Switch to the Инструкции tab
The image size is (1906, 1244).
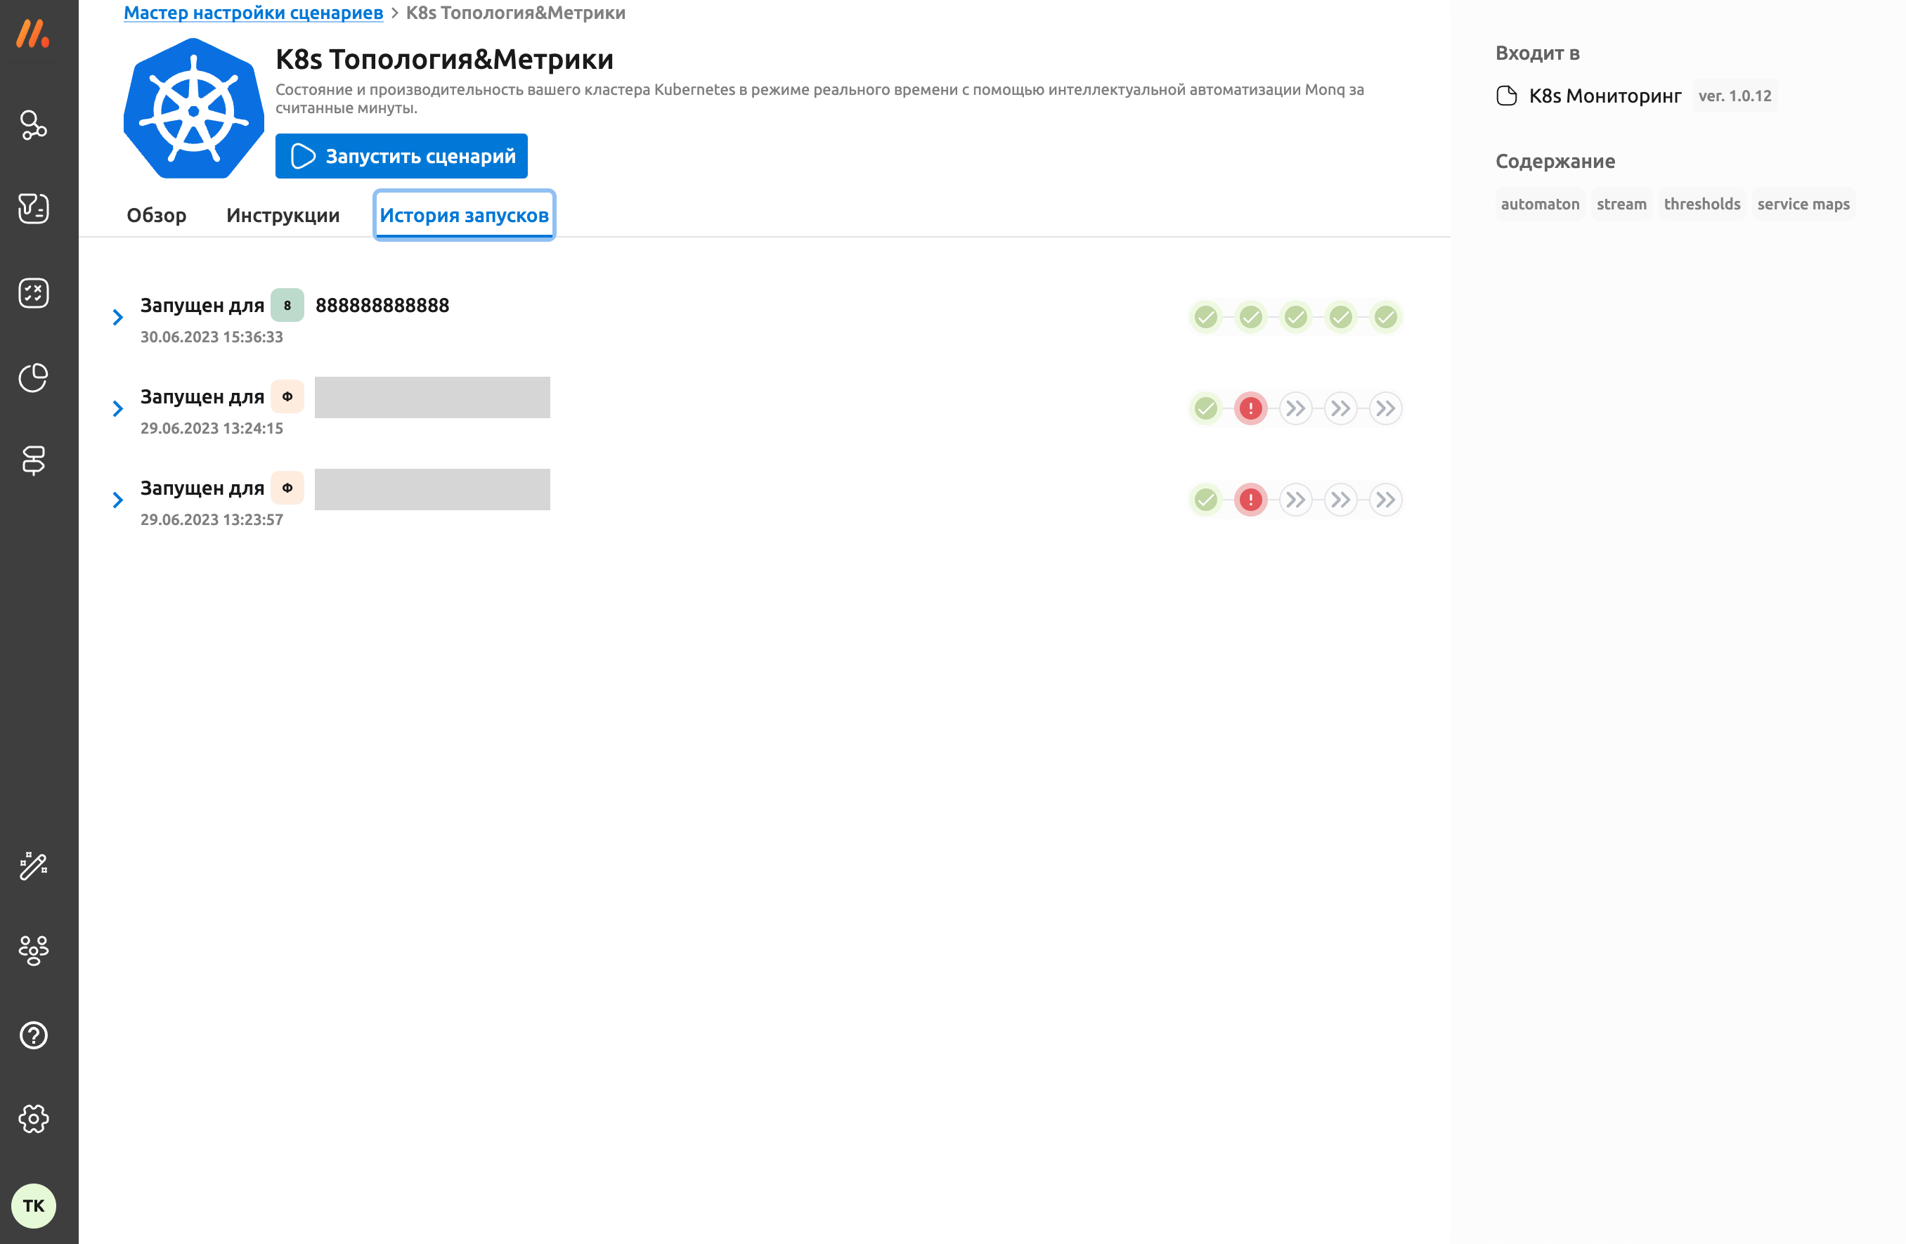tap(283, 214)
